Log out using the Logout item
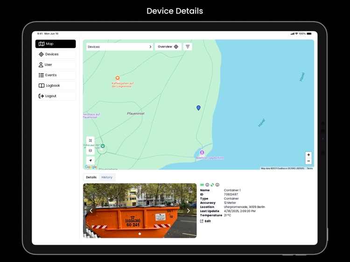Image resolution: width=350 pixels, height=262 pixels. pos(56,96)
